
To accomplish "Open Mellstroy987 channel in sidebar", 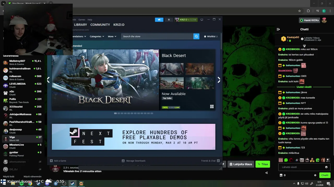I will (x=22, y=63).
